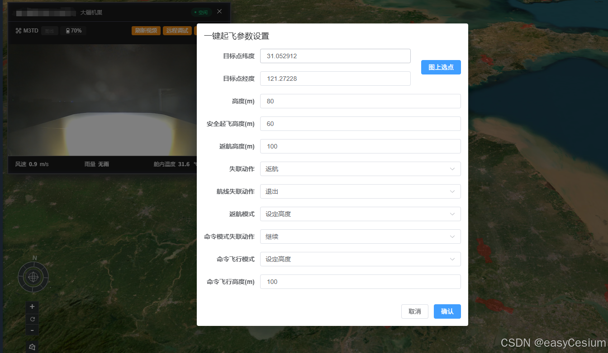Zoom in the map with plus icon
The height and width of the screenshot is (353, 608).
coord(32,307)
